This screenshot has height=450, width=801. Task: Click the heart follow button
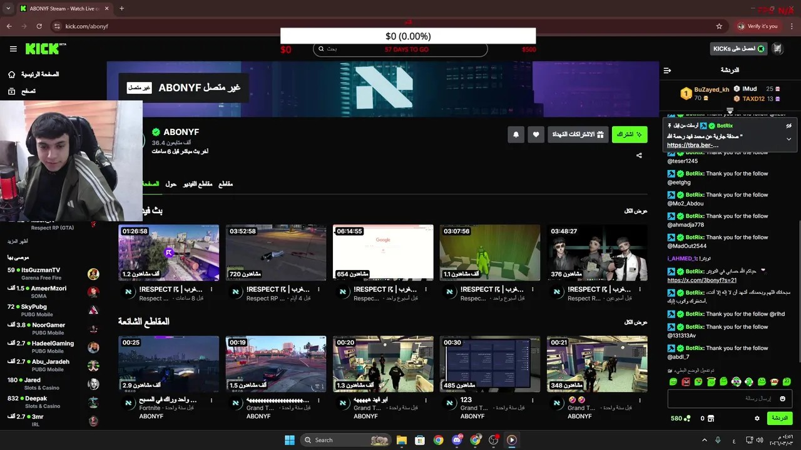tap(536, 134)
